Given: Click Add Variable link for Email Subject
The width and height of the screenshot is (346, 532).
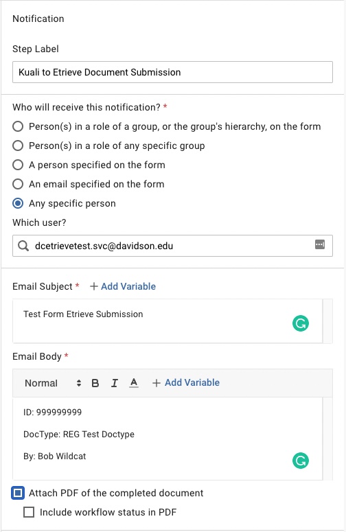Looking at the screenshot, I should [x=128, y=286].
